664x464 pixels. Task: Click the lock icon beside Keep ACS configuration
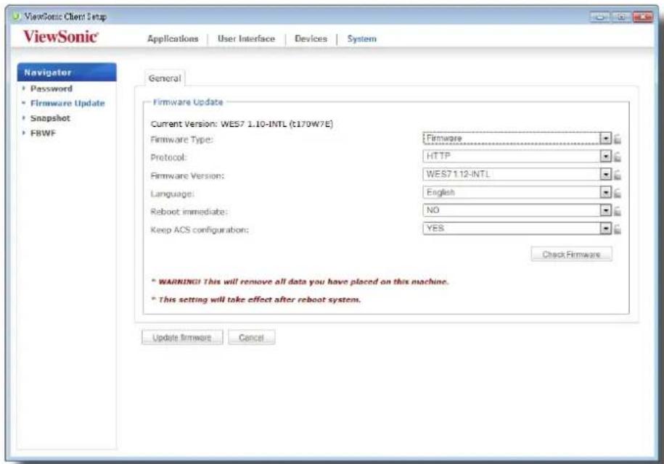[618, 229]
